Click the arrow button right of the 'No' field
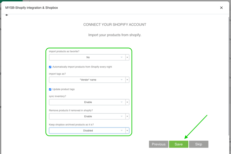The height and width of the screenshot is (154, 231). (x=127, y=57)
